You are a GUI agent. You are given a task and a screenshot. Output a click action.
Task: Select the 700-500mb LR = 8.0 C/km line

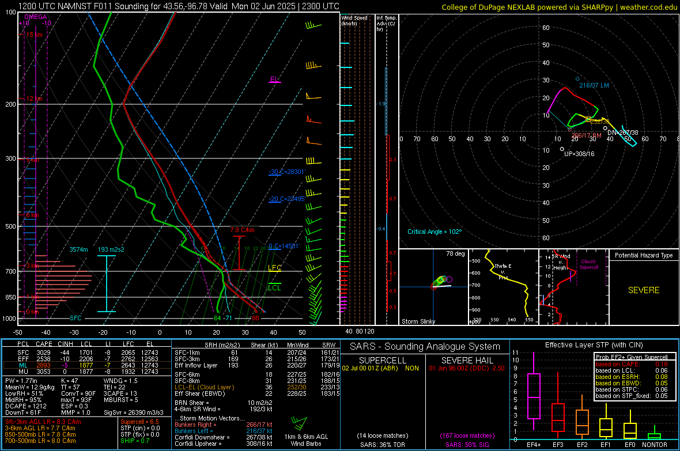click(x=40, y=441)
